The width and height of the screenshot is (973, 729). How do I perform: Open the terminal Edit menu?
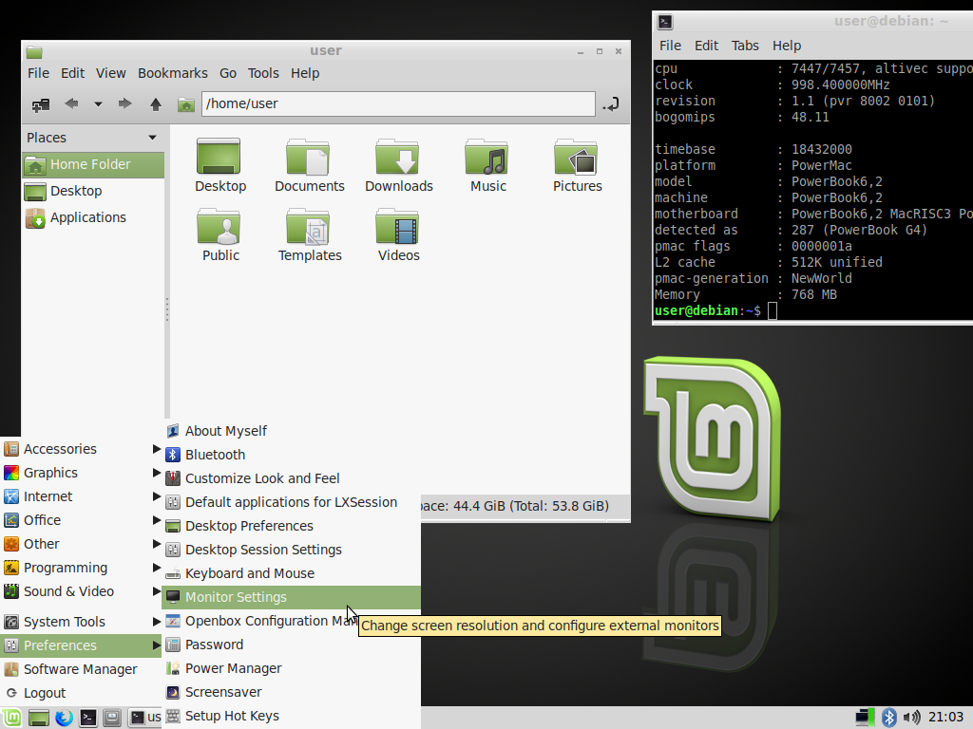pyautogui.click(x=706, y=46)
